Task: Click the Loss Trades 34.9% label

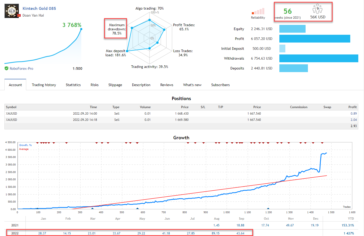Action: pyautogui.click(x=183, y=53)
